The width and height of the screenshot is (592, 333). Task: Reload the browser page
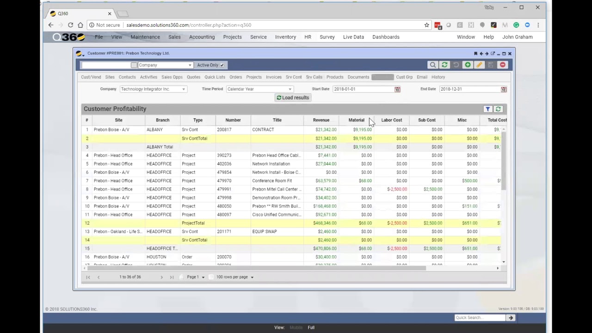click(x=70, y=25)
